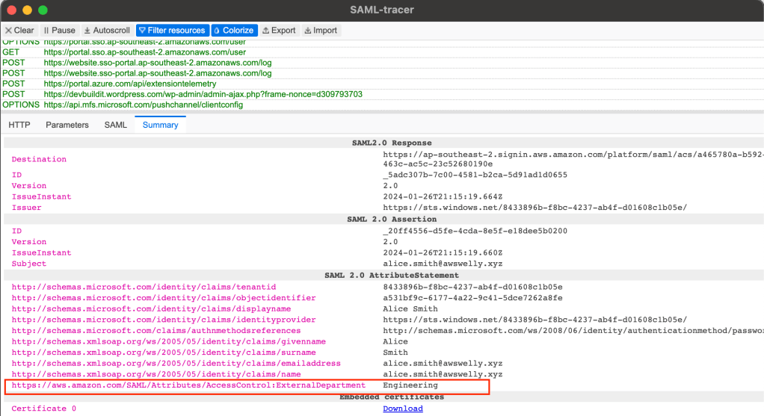Pause the request capture
Image resolution: width=764 pixels, height=416 pixels.
tap(59, 31)
